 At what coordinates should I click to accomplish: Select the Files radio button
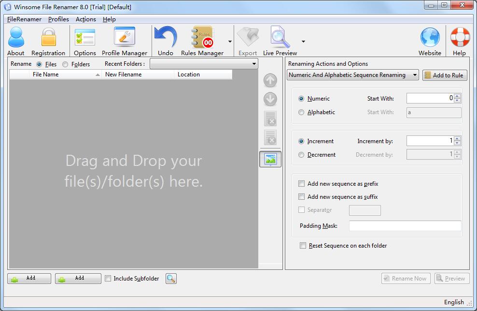(x=39, y=64)
